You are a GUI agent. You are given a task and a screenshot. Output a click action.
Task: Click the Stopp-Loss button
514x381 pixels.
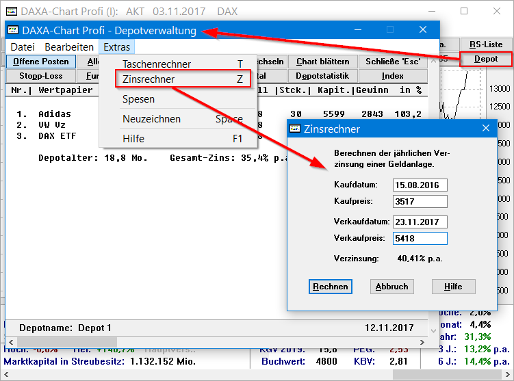pyautogui.click(x=41, y=76)
